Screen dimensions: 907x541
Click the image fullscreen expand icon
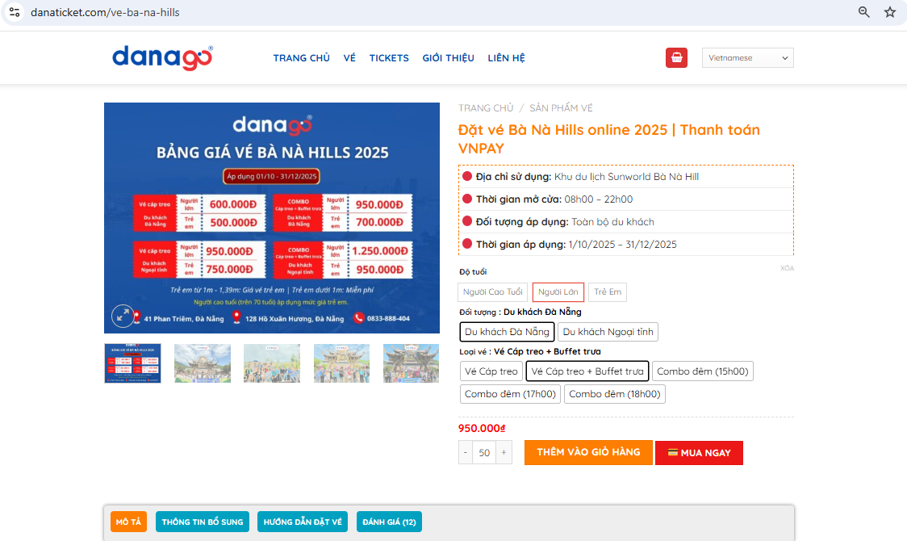pos(123,316)
